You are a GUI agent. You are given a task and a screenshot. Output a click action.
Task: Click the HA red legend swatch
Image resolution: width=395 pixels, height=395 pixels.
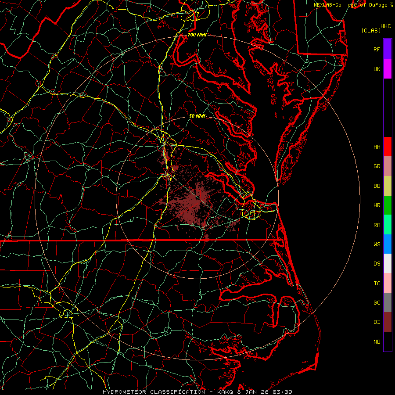tap(388, 147)
